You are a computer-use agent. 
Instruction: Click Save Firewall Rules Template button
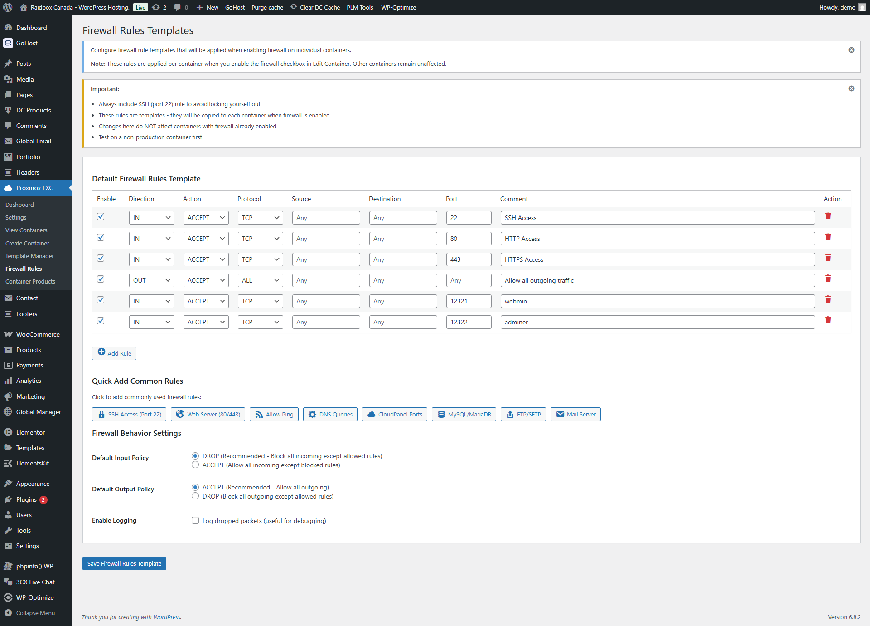(124, 563)
